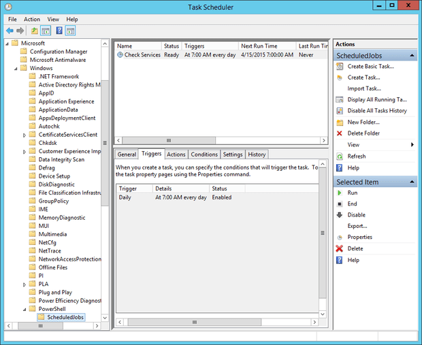Collapse the Windows node in the tree
The width and height of the screenshot is (422, 345).
coord(16,68)
